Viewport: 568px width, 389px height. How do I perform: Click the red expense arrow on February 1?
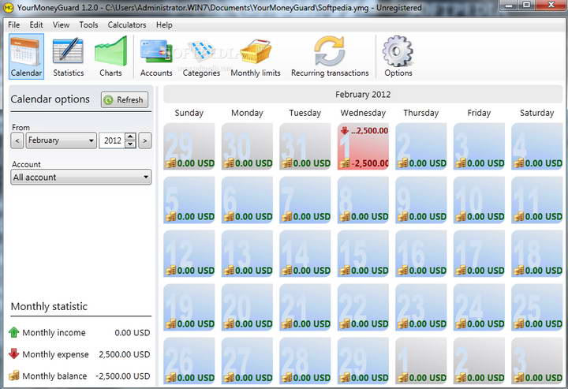tap(345, 130)
